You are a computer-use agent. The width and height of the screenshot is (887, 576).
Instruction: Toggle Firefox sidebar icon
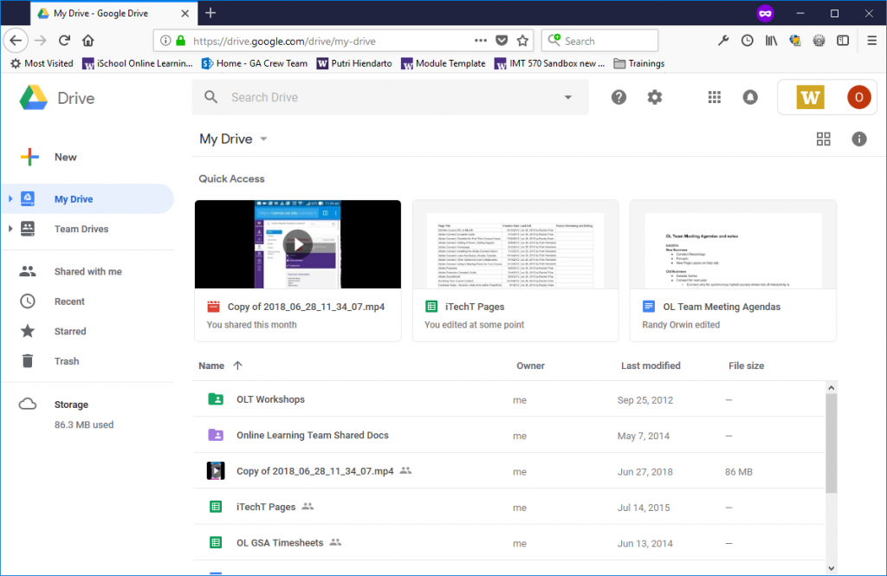[x=843, y=41]
